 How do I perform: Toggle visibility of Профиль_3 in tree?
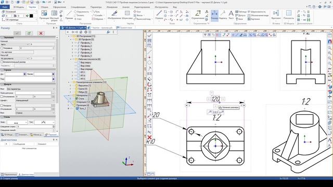click(75, 49)
